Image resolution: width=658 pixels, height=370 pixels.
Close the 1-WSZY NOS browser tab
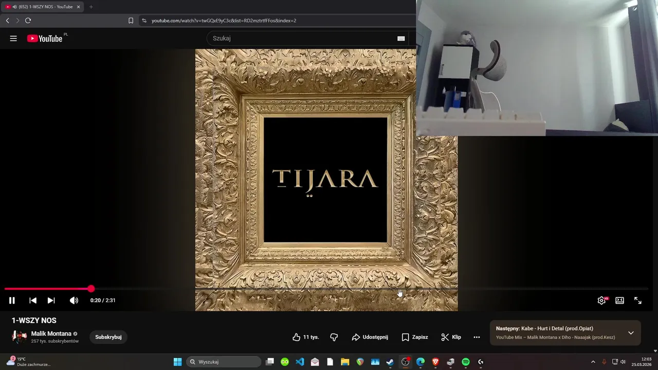click(78, 7)
